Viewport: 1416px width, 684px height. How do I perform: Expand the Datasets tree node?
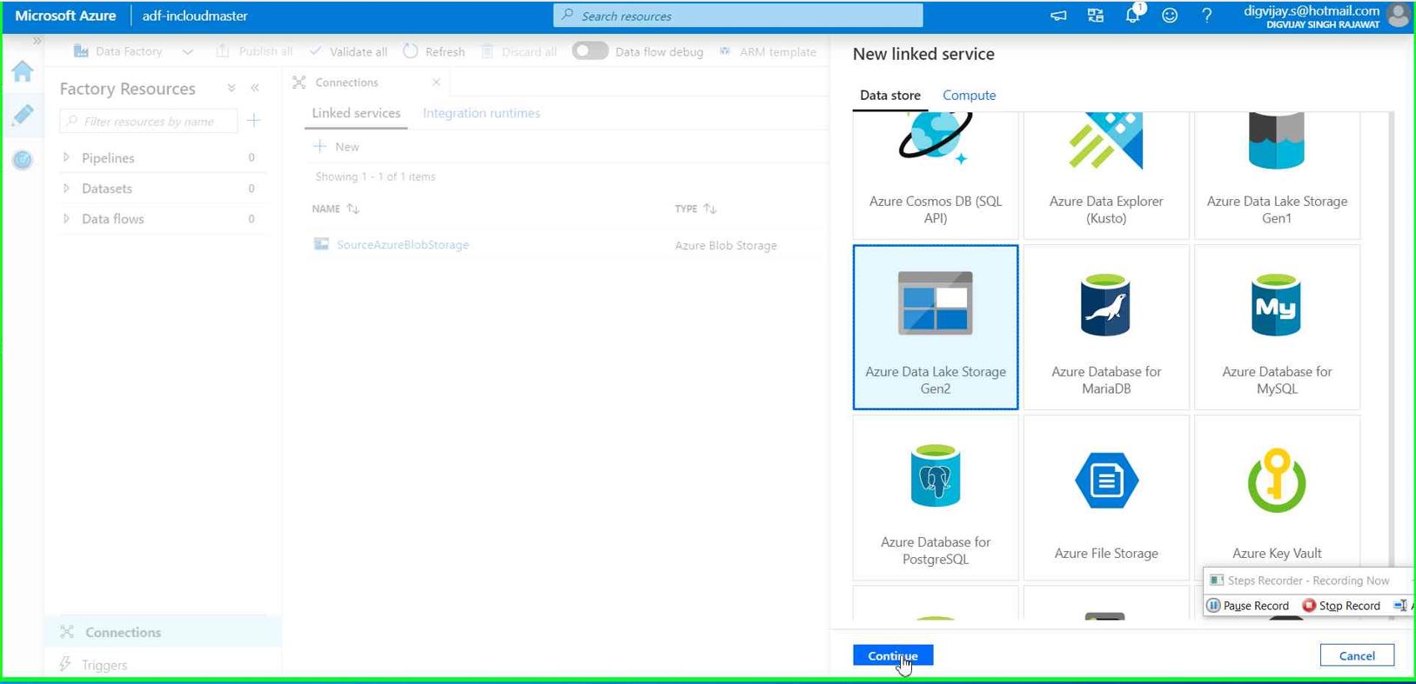[x=66, y=188]
